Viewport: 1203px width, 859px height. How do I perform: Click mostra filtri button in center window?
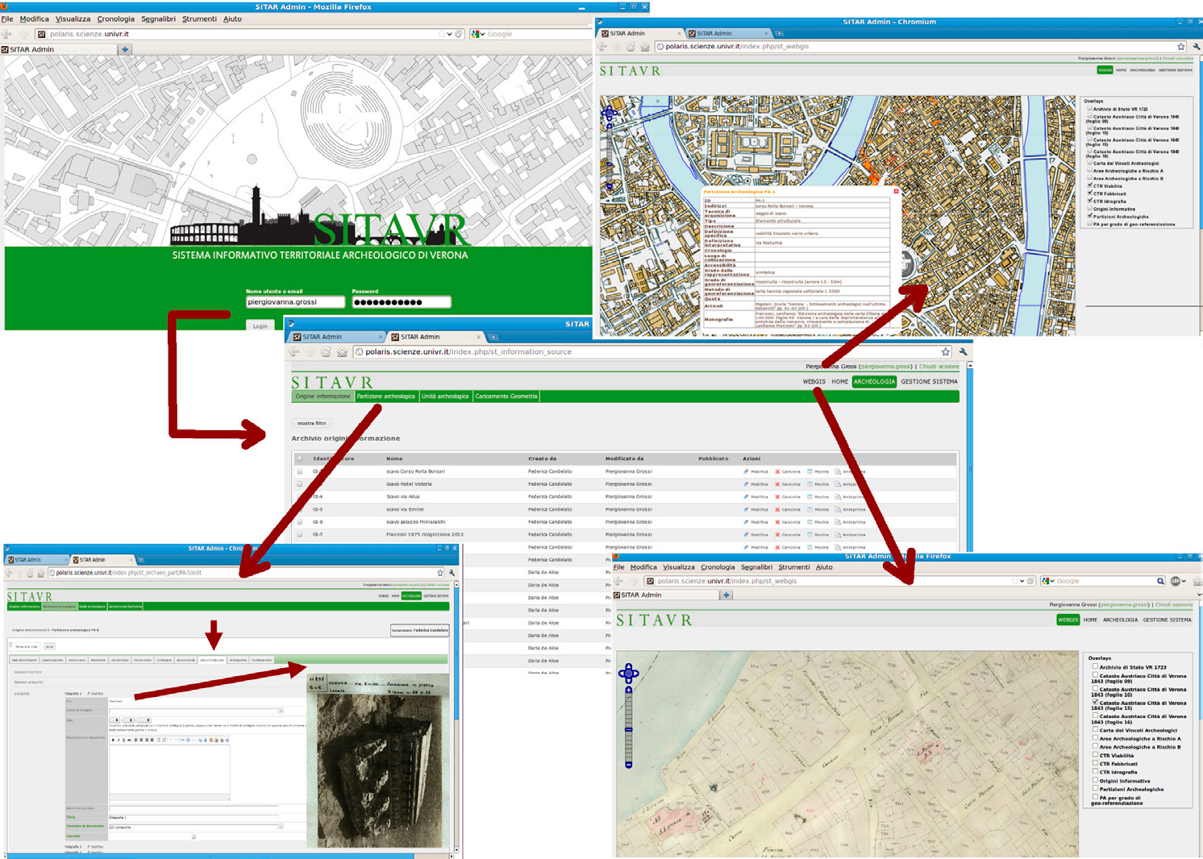[311, 423]
